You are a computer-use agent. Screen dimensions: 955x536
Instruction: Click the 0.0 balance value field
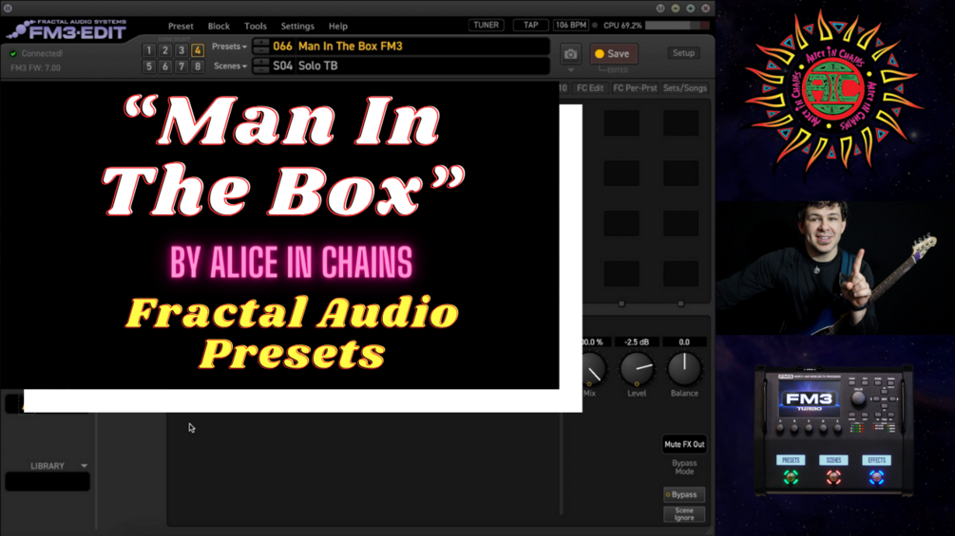coord(684,342)
